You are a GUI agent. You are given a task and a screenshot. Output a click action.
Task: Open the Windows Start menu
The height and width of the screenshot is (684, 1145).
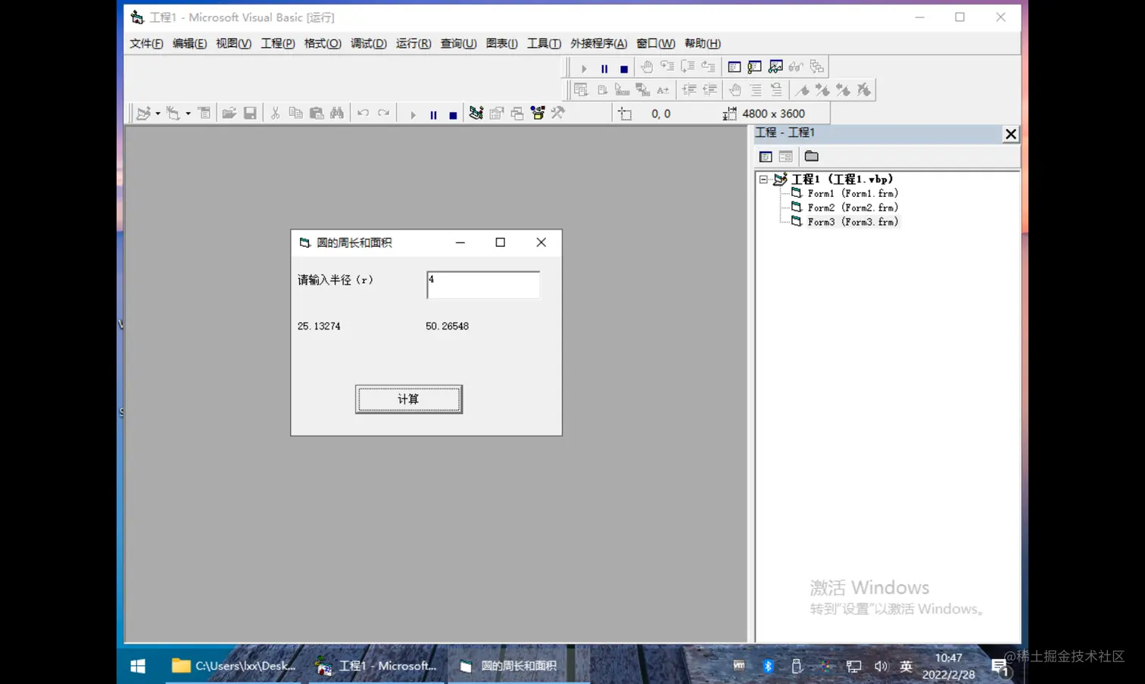click(138, 666)
